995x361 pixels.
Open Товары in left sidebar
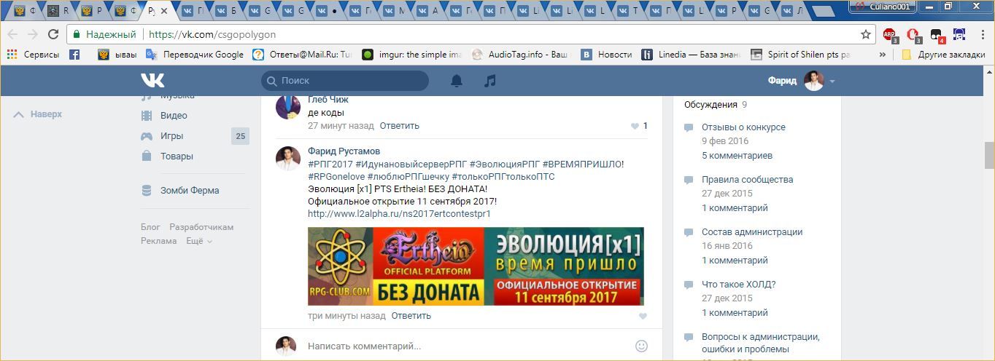coord(177,156)
